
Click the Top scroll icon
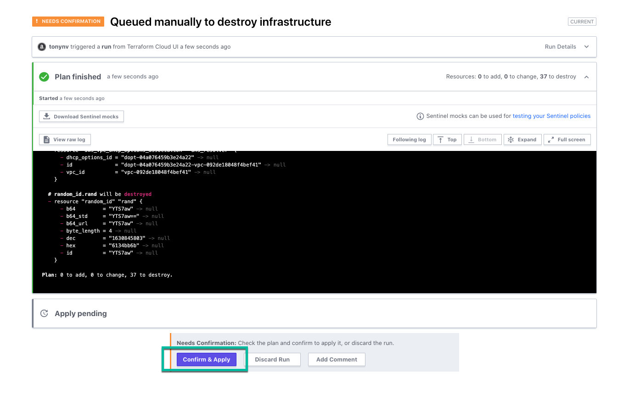click(441, 139)
